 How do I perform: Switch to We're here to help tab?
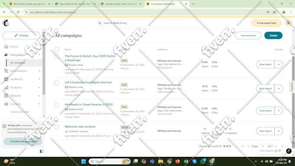(x=30, y=4)
